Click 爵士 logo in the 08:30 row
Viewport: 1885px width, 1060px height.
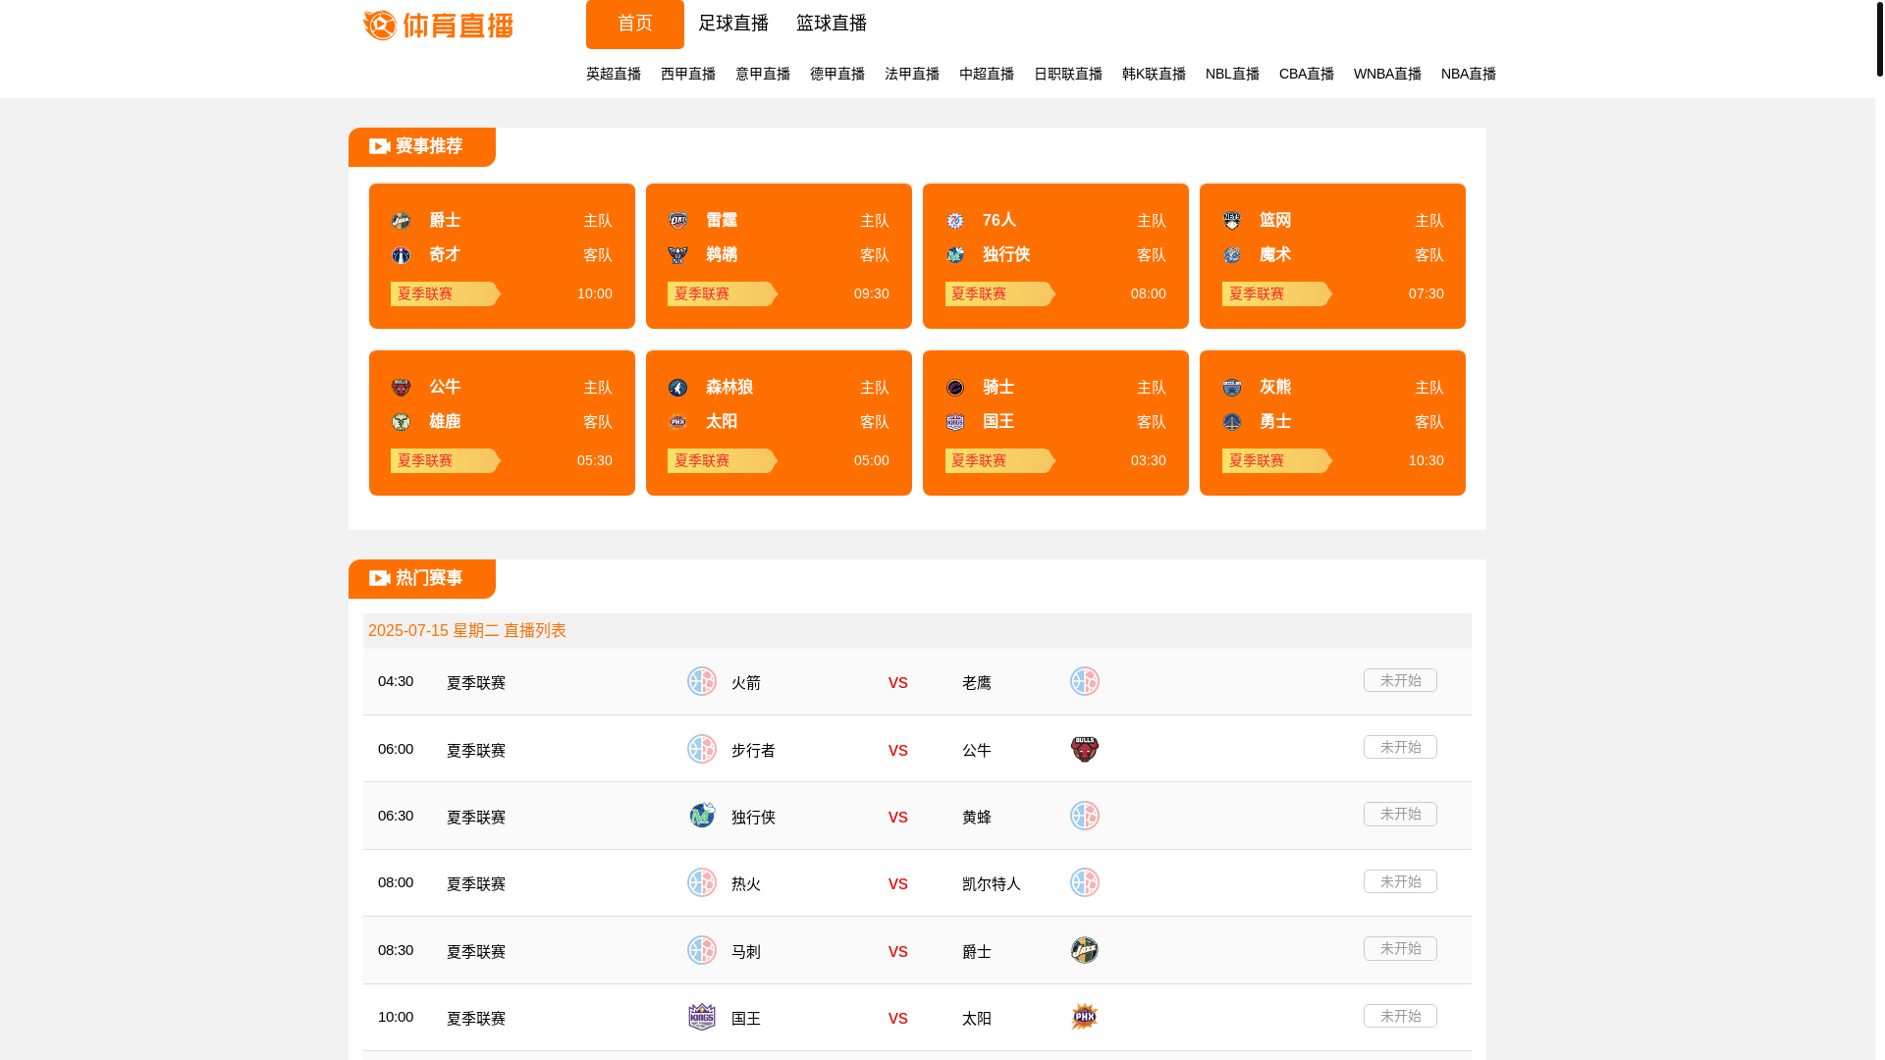coord(1085,950)
